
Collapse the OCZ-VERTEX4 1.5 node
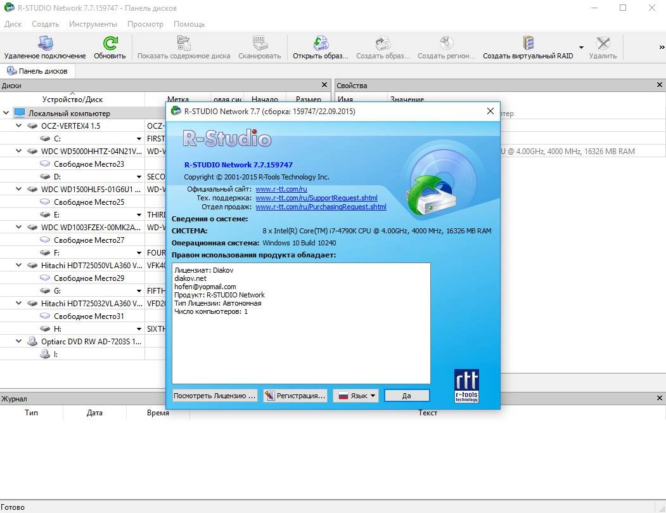pos(18,126)
